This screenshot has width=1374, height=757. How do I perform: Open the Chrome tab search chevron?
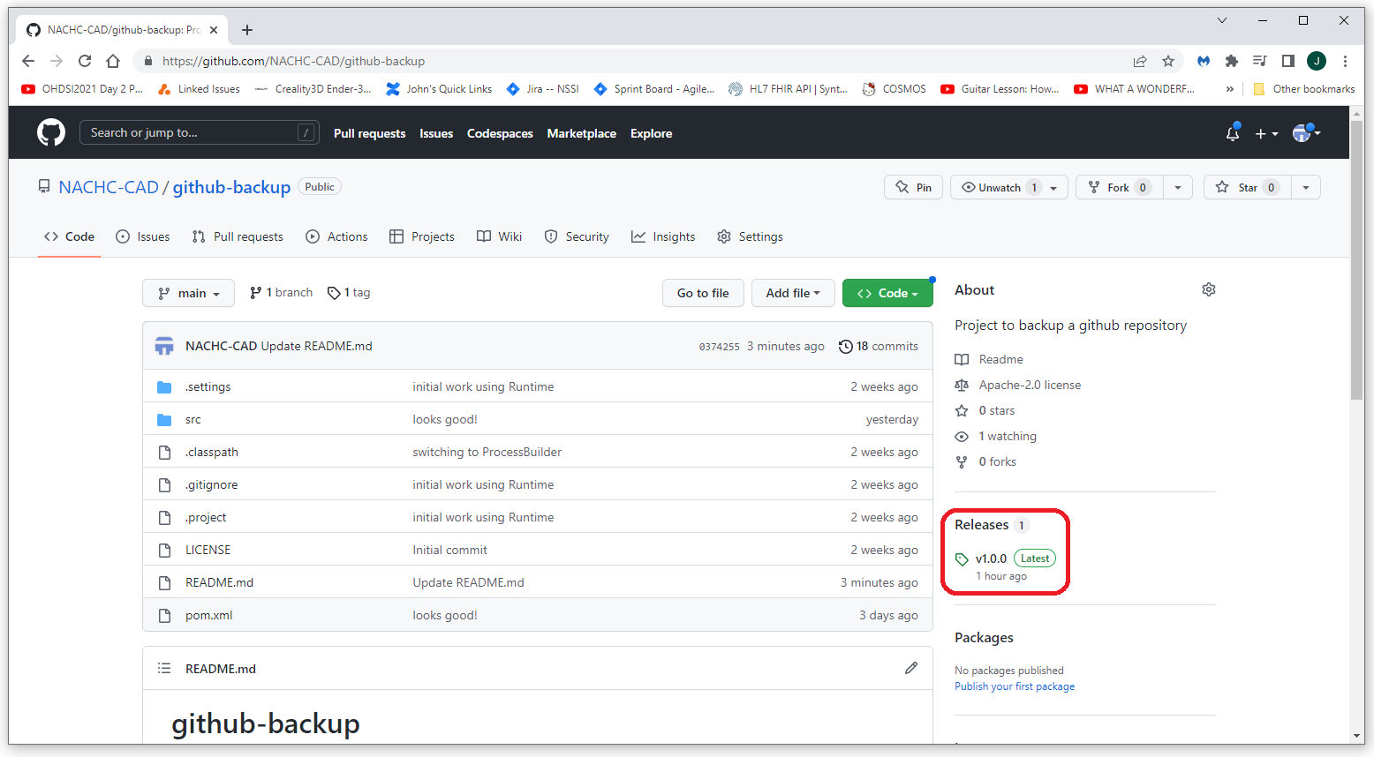click(1222, 20)
